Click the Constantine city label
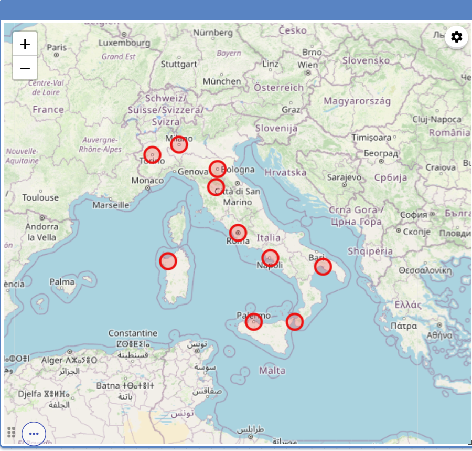Viewport: 472px width, 451px height. [133, 333]
